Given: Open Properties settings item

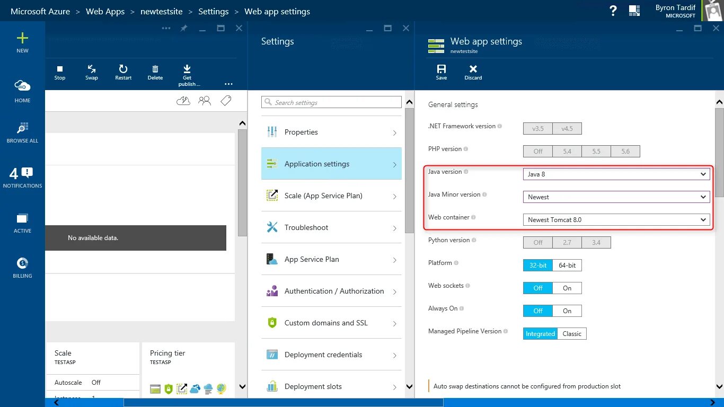Looking at the screenshot, I should point(331,132).
